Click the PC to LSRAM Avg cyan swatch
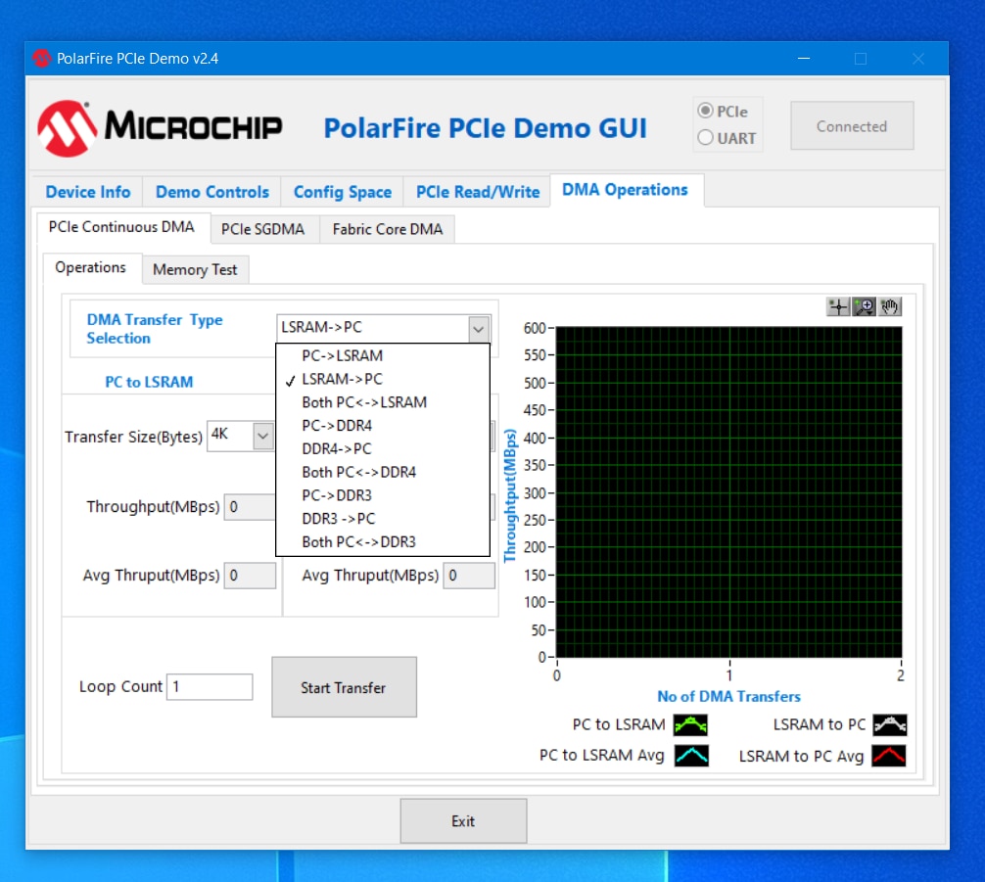The height and width of the screenshot is (882, 985). [691, 756]
